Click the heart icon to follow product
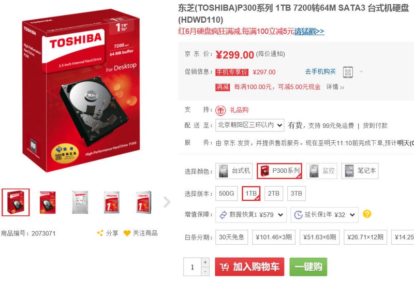The height and width of the screenshot is (281, 414). [127, 233]
